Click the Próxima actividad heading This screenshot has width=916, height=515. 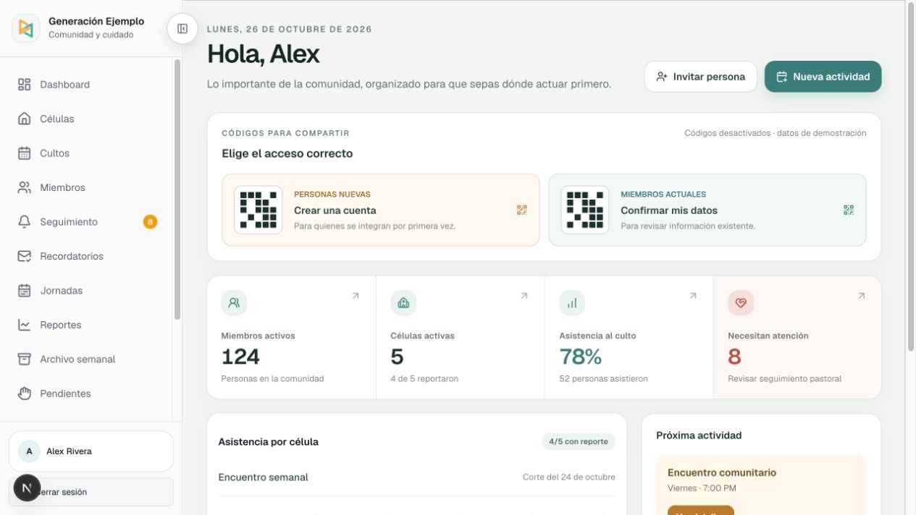[x=699, y=435]
